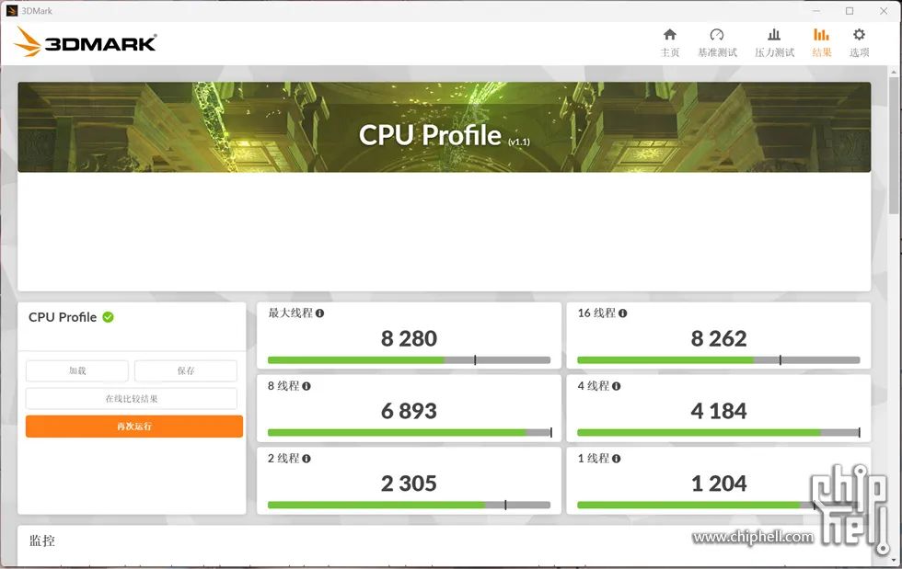This screenshot has height=569, width=902.
Task: Click the 加载 load button
Action: click(77, 370)
